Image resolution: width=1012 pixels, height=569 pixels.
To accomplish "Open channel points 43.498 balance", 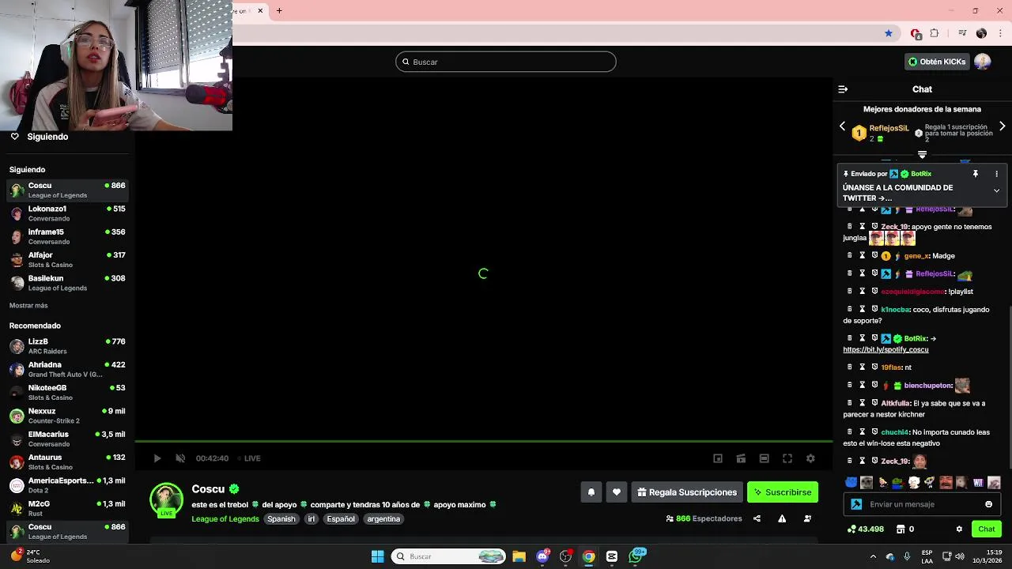I will coord(865,529).
